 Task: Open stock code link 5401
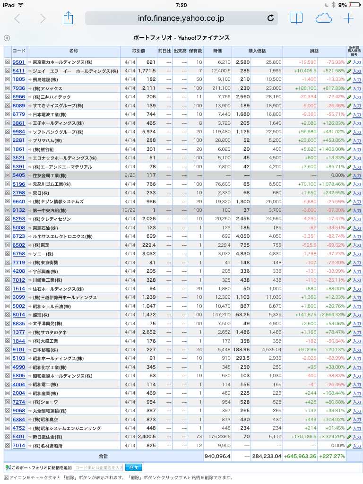(x=19, y=437)
